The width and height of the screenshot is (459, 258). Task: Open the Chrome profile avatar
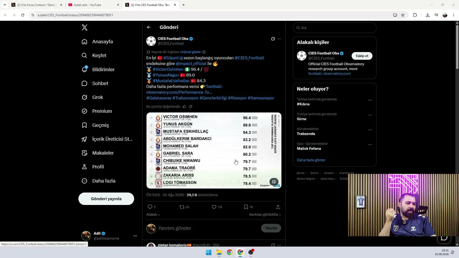click(445, 15)
